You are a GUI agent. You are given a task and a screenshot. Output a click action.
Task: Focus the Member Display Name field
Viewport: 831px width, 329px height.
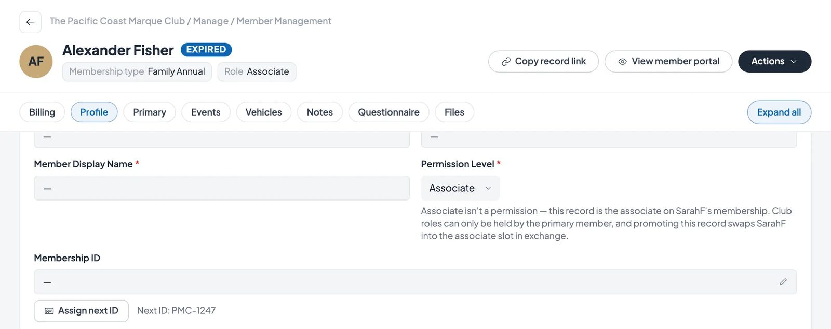click(222, 188)
